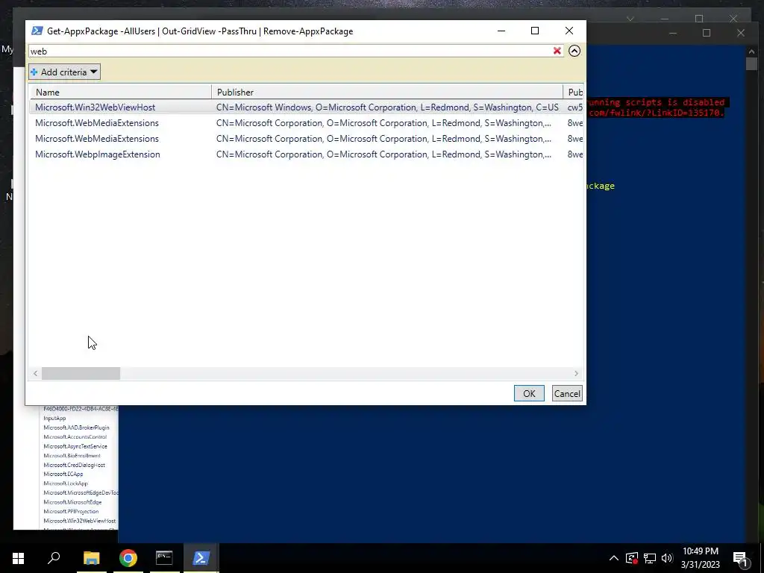Maximize the Out-GridView dialog window
The width and height of the screenshot is (764, 573).
coord(534,31)
